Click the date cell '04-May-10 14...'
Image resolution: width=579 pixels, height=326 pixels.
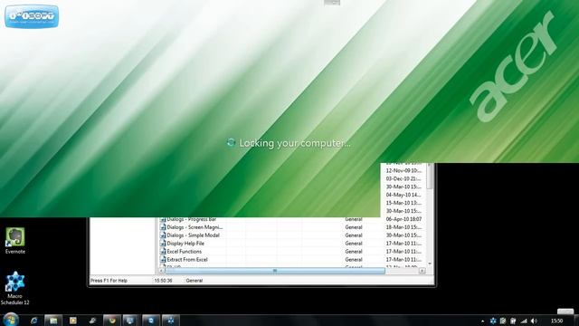[x=403, y=195]
